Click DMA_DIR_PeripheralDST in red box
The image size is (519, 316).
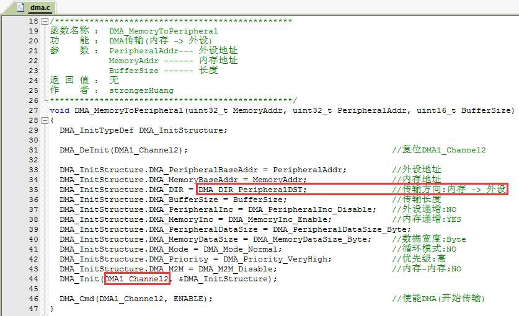pyautogui.click(x=252, y=190)
